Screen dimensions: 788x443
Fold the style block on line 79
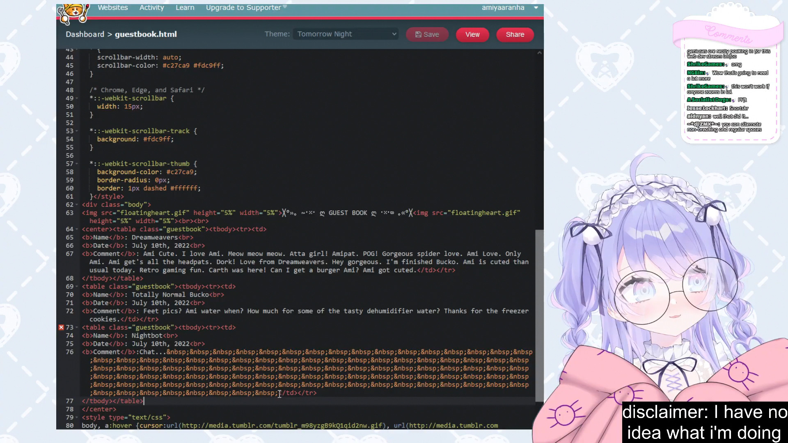[77, 418]
